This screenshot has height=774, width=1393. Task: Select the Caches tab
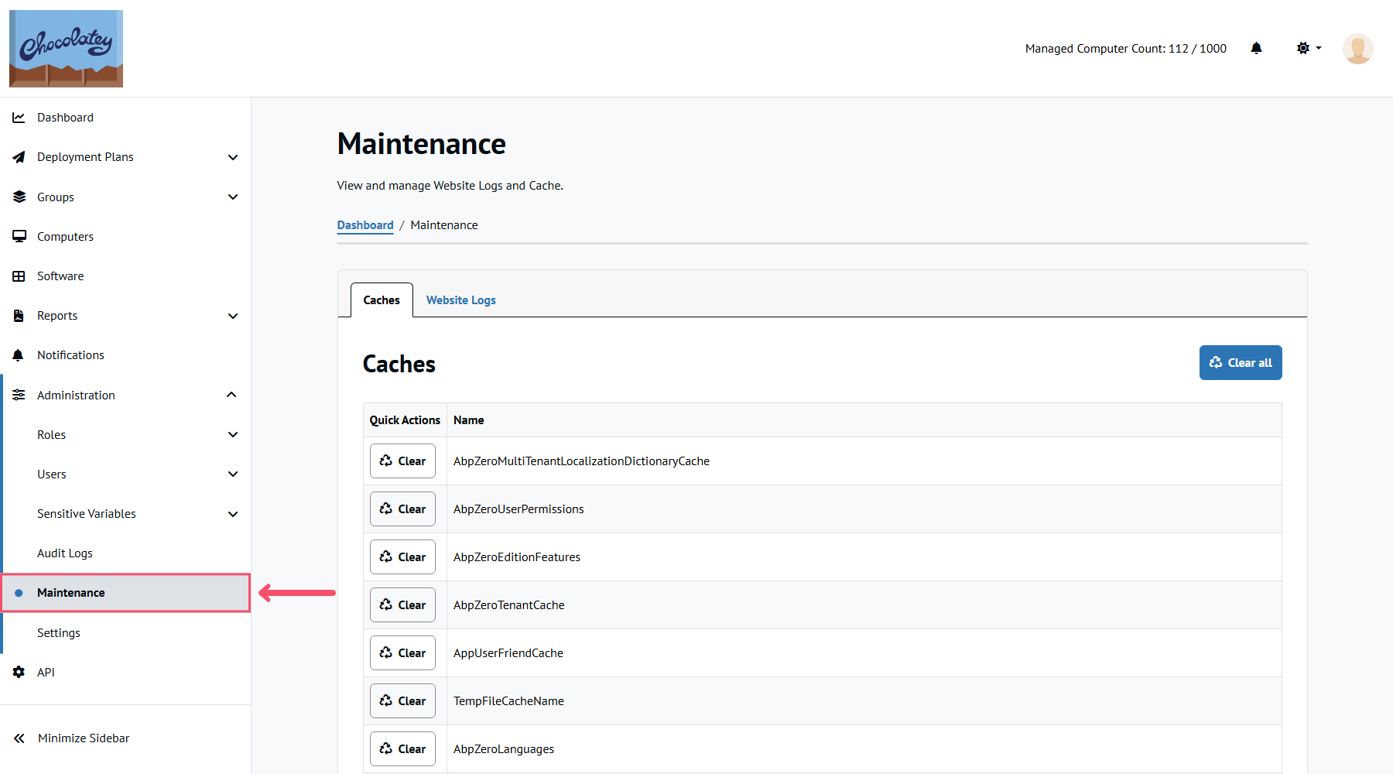(382, 300)
